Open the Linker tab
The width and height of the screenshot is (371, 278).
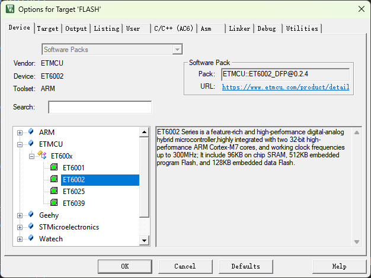coord(239,28)
